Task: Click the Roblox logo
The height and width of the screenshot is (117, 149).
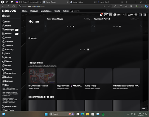Action: 9,11
